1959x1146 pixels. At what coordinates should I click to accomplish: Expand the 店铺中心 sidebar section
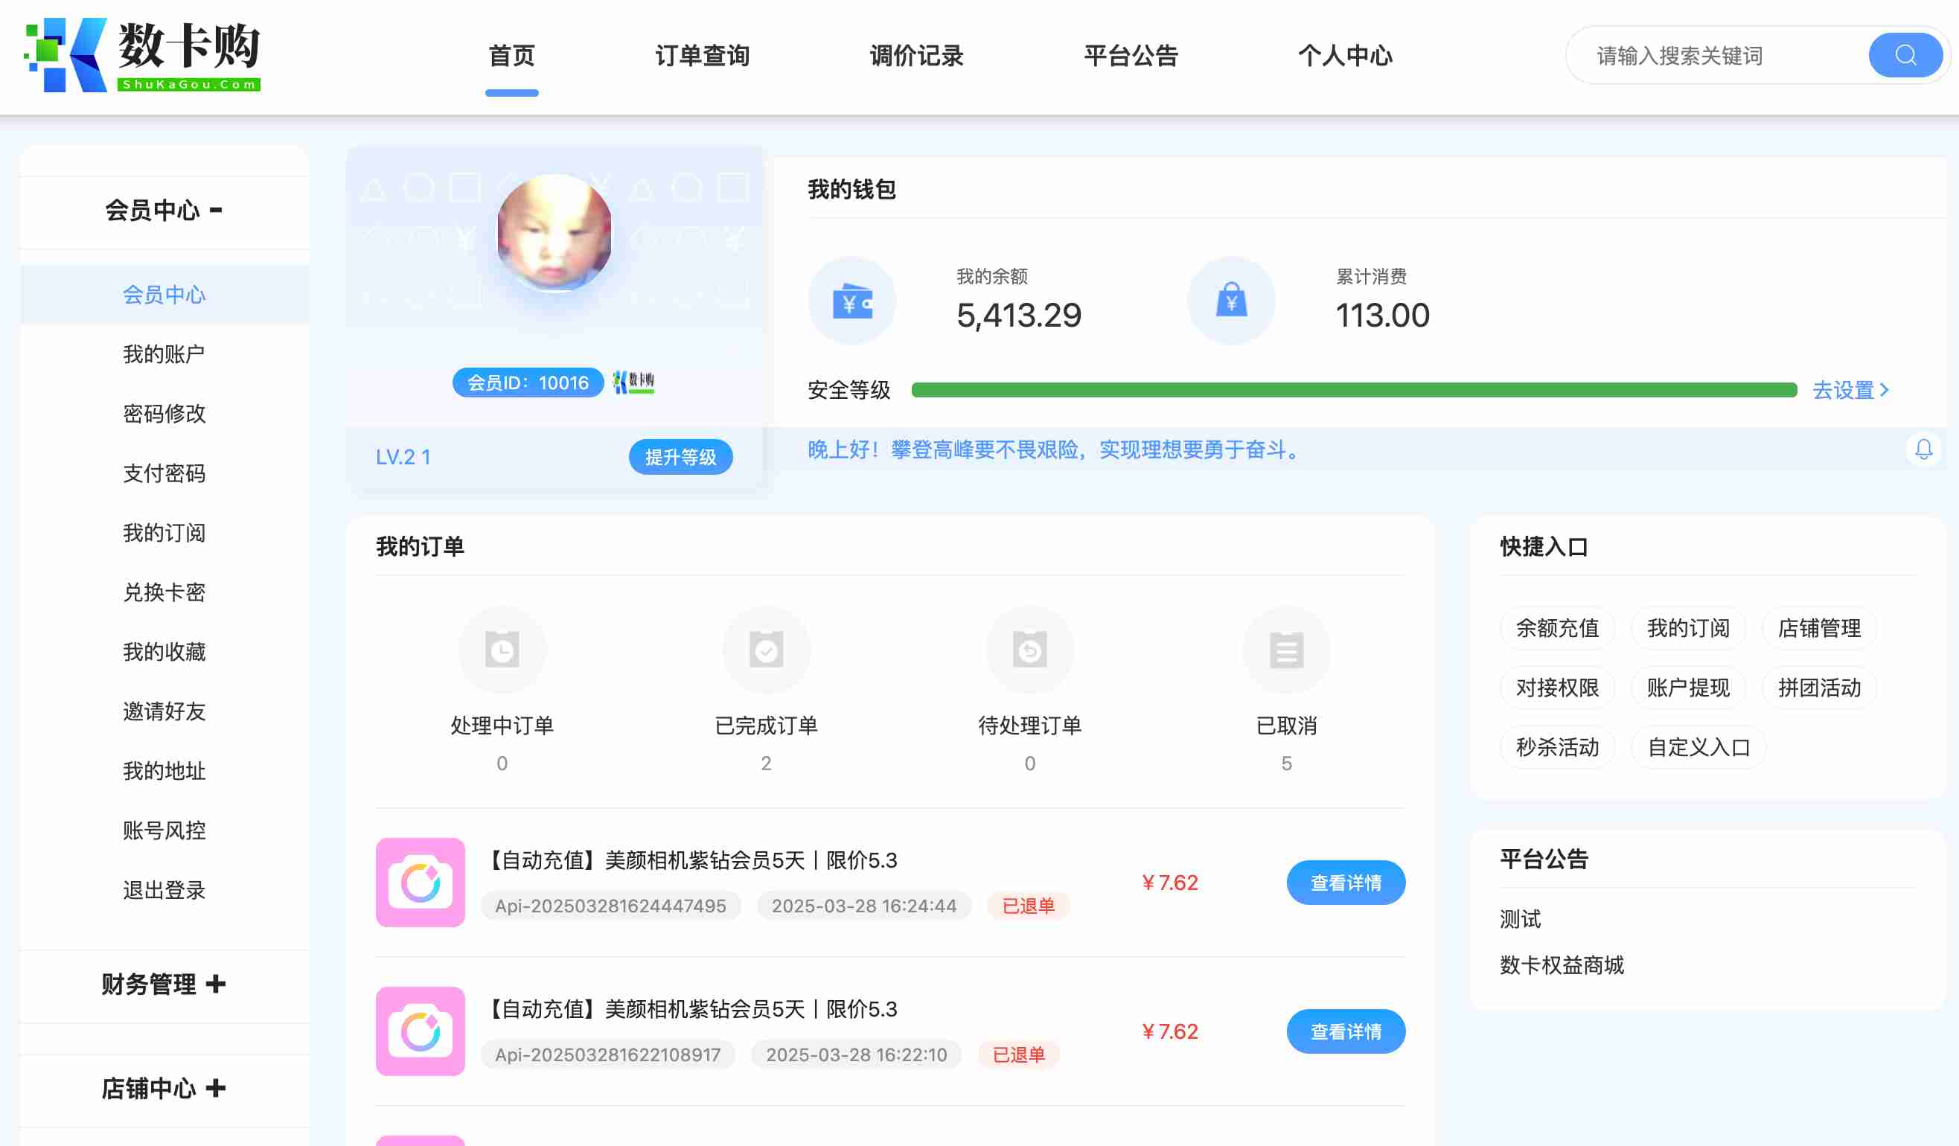click(x=164, y=1089)
